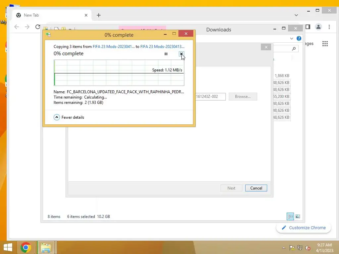The image size is (339, 254).
Task: Select the 55,200 KB file size entry
Action: click(281, 97)
